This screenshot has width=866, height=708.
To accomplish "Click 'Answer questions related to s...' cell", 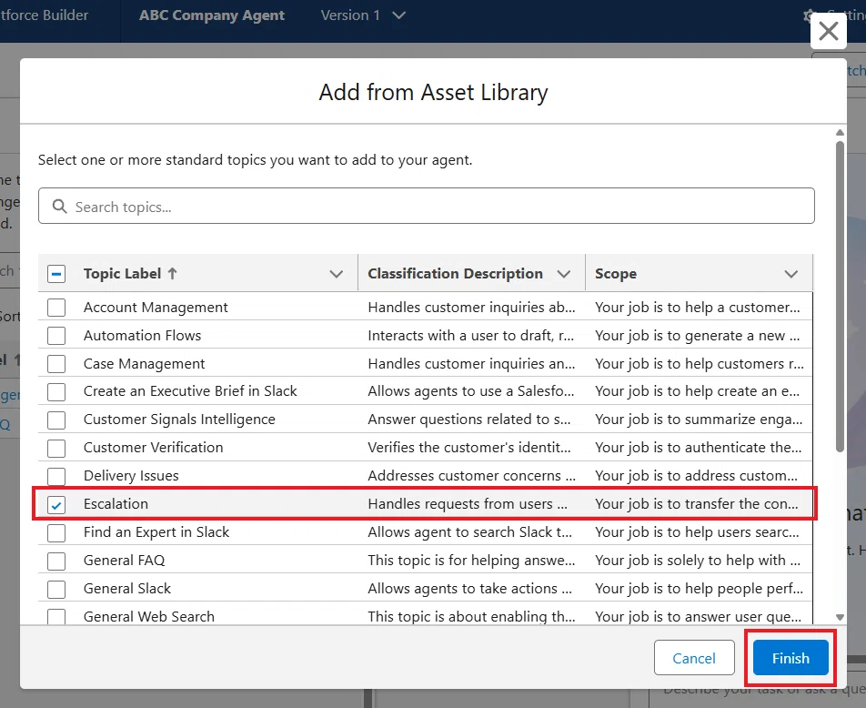I will pos(469,420).
